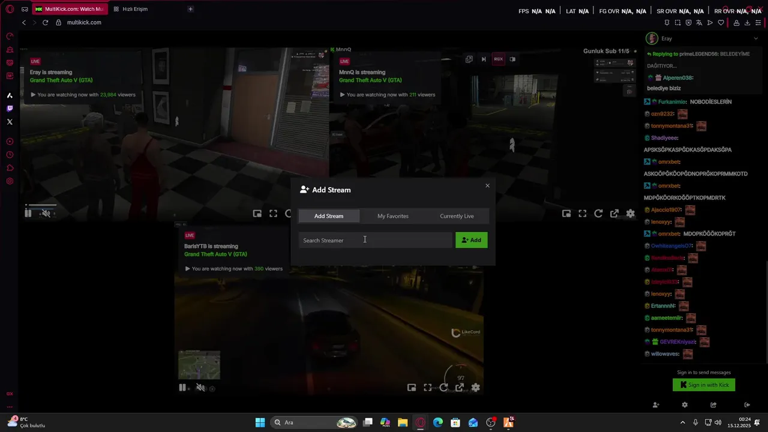Image resolution: width=768 pixels, height=432 pixels.
Task: Open Aria AI sidebar icon
Action: (10, 95)
